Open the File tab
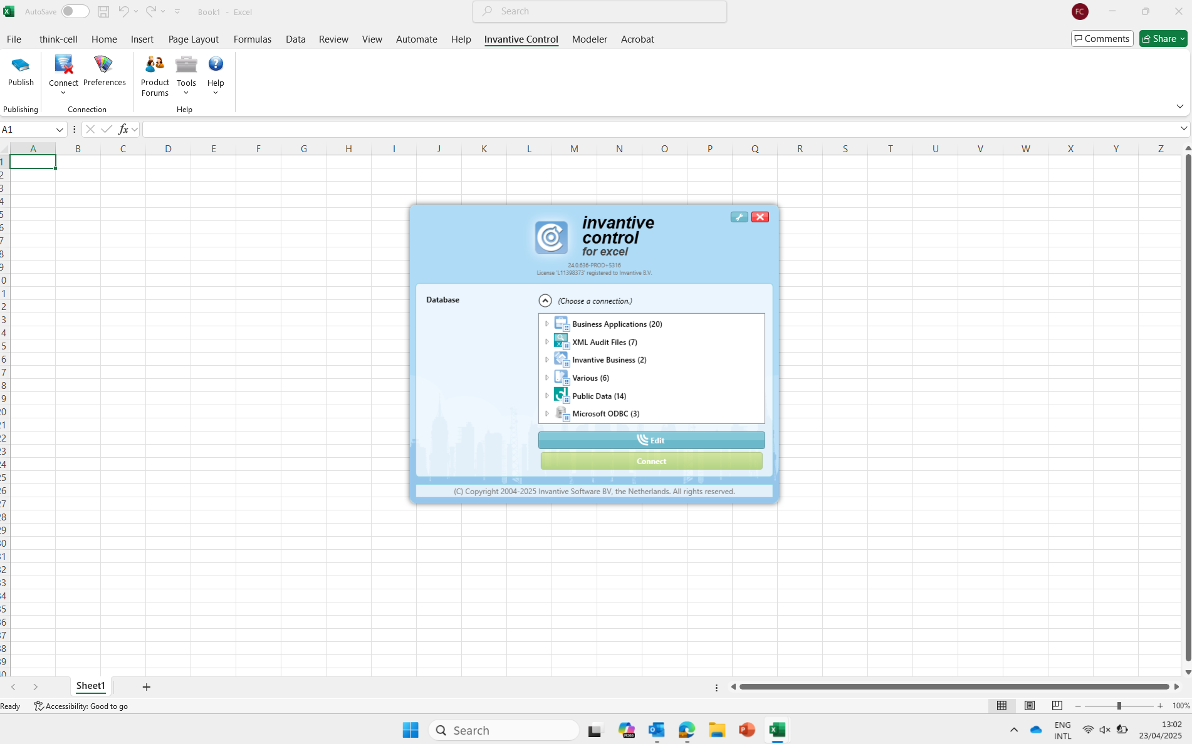Viewport: 1192px width, 744px height. tap(14, 39)
